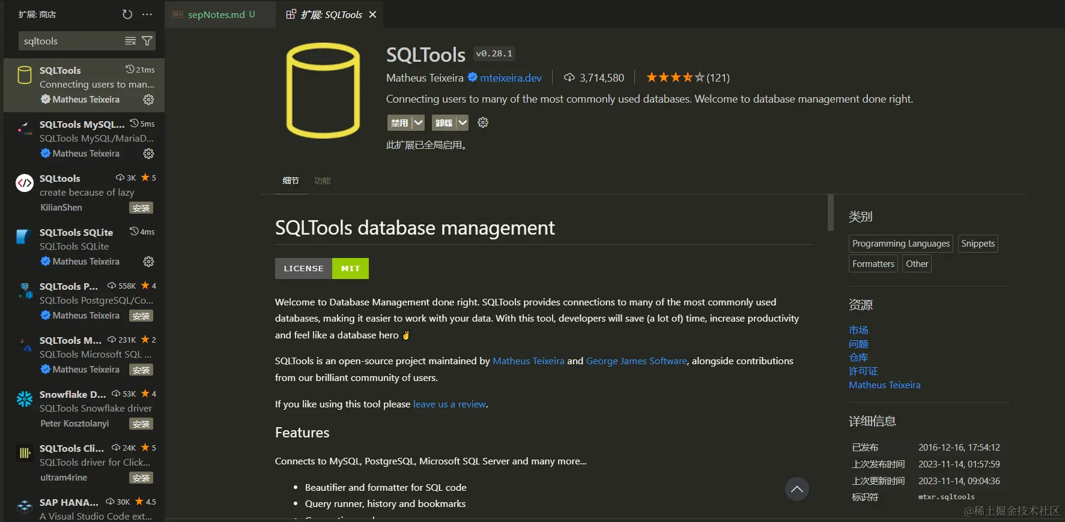The height and width of the screenshot is (522, 1065).
Task: Open the 市场 marketplace resource link
Action: point(858,330)
